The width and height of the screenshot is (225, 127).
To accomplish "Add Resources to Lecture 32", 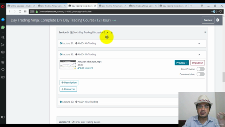I will (68, 89).
